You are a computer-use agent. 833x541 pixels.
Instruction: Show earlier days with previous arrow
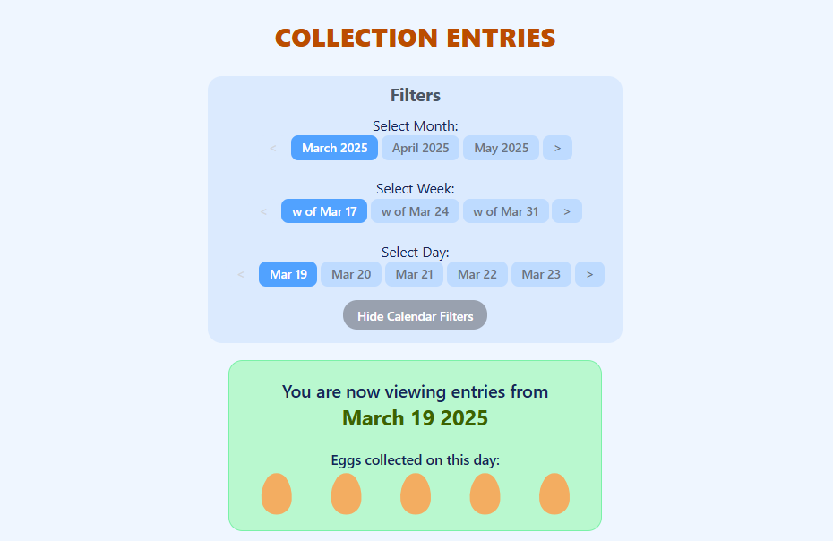[x=241, y=274]
